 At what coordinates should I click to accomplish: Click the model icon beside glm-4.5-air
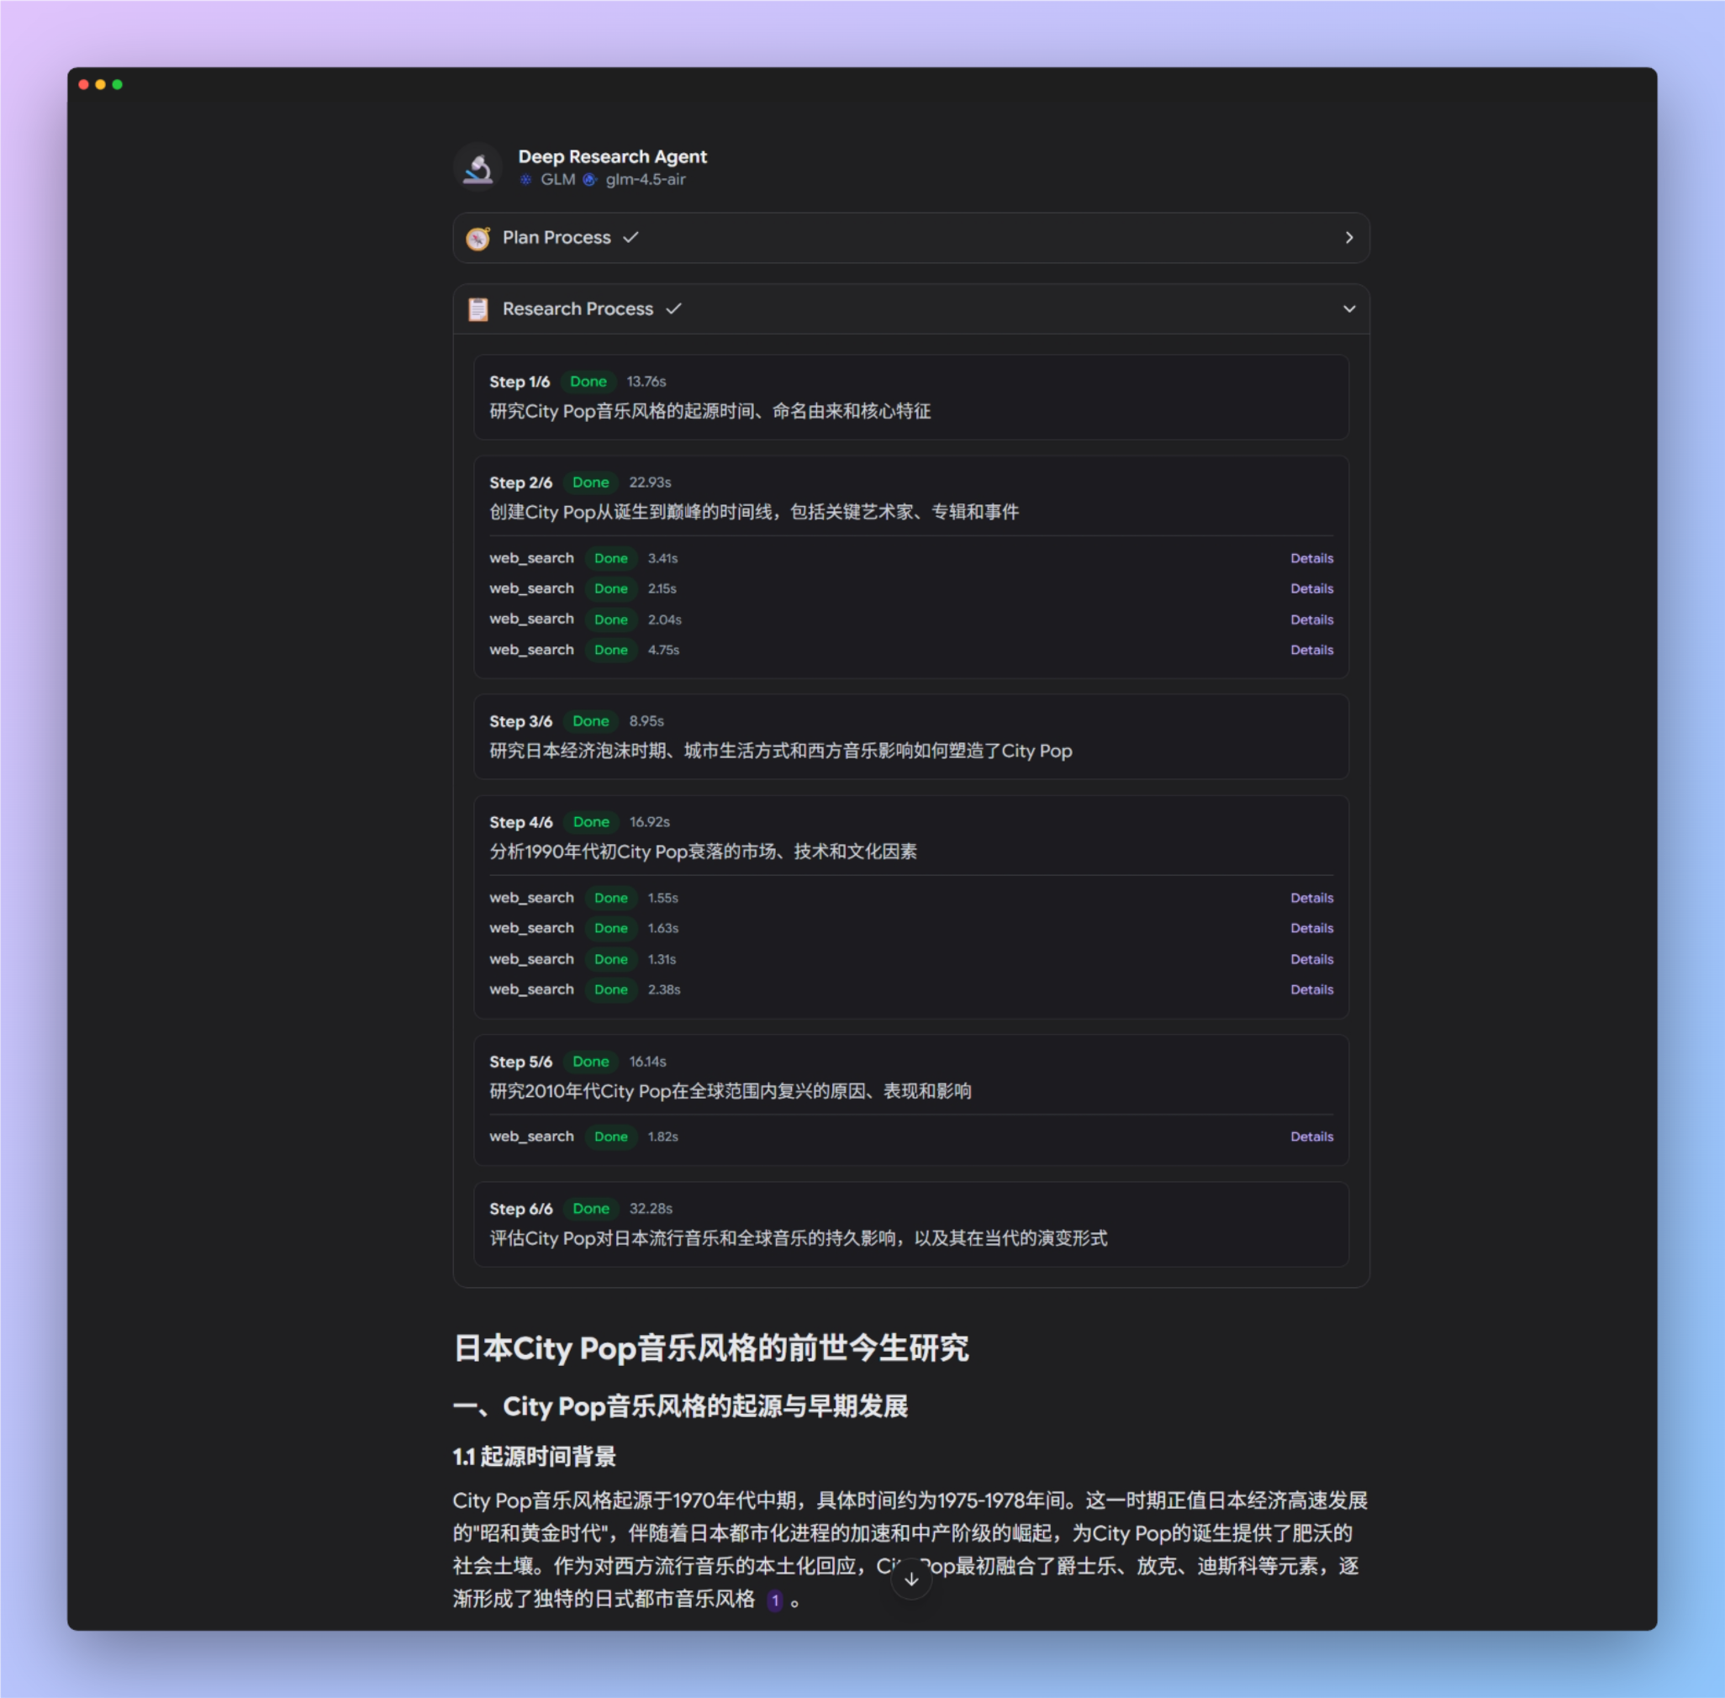point(589,179)
